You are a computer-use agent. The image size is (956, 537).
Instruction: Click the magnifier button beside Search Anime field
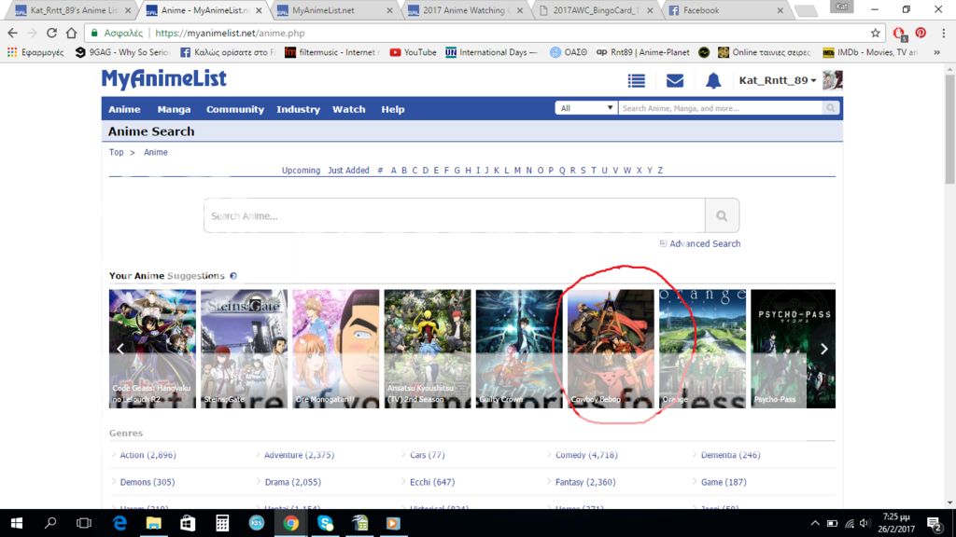pos(722,215)
